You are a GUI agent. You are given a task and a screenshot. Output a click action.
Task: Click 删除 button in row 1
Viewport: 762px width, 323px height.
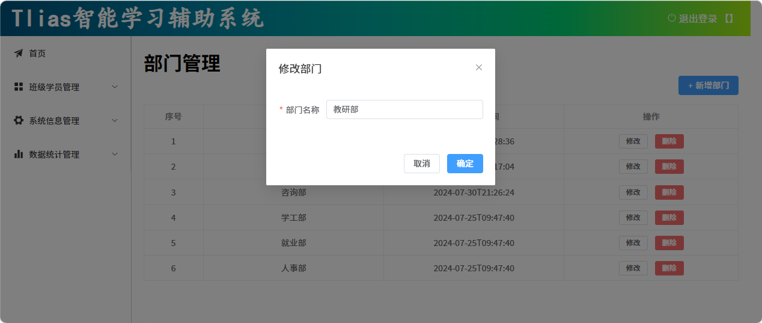pyautogui.click(x=669, y=141)
